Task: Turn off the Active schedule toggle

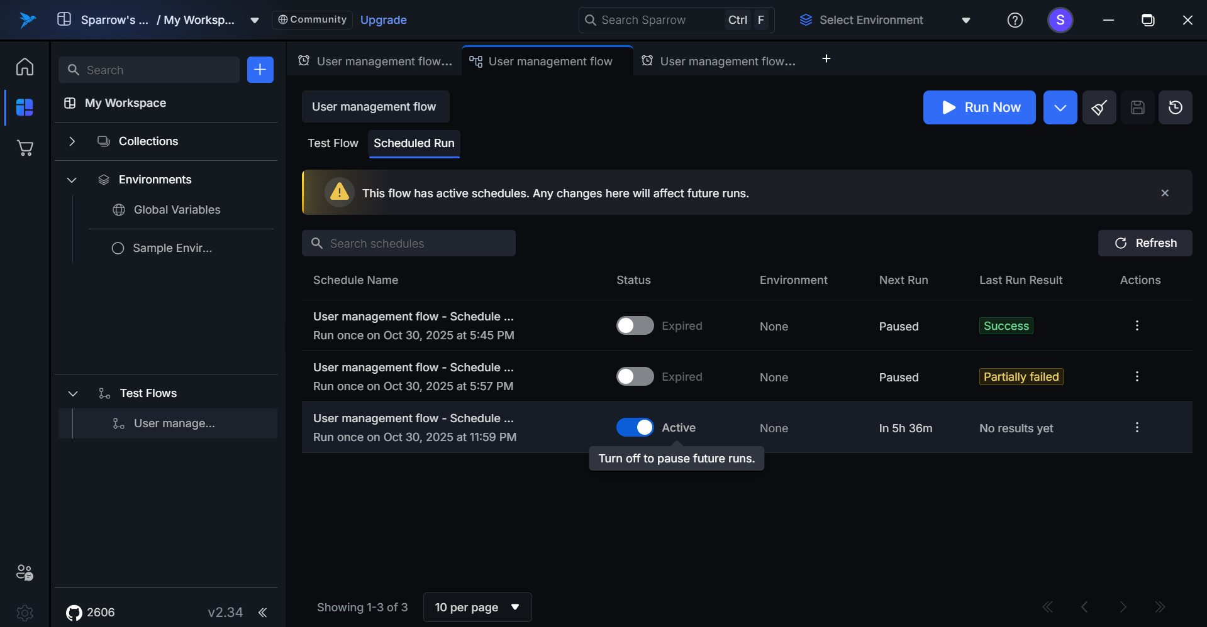Action: click(635, 428)
